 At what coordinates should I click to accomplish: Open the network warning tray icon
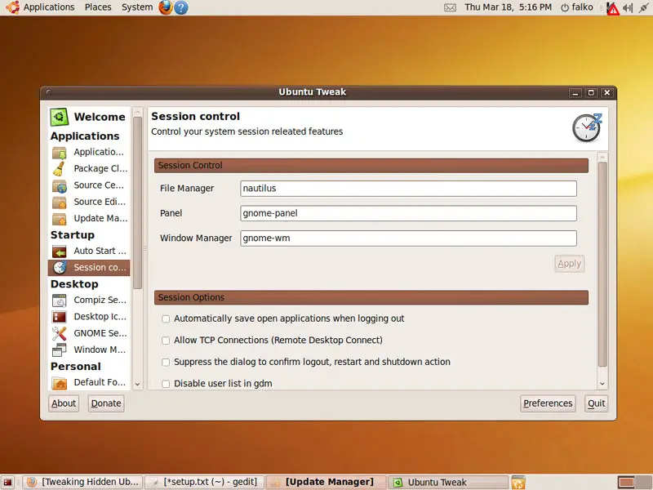(x=613, y=8)
